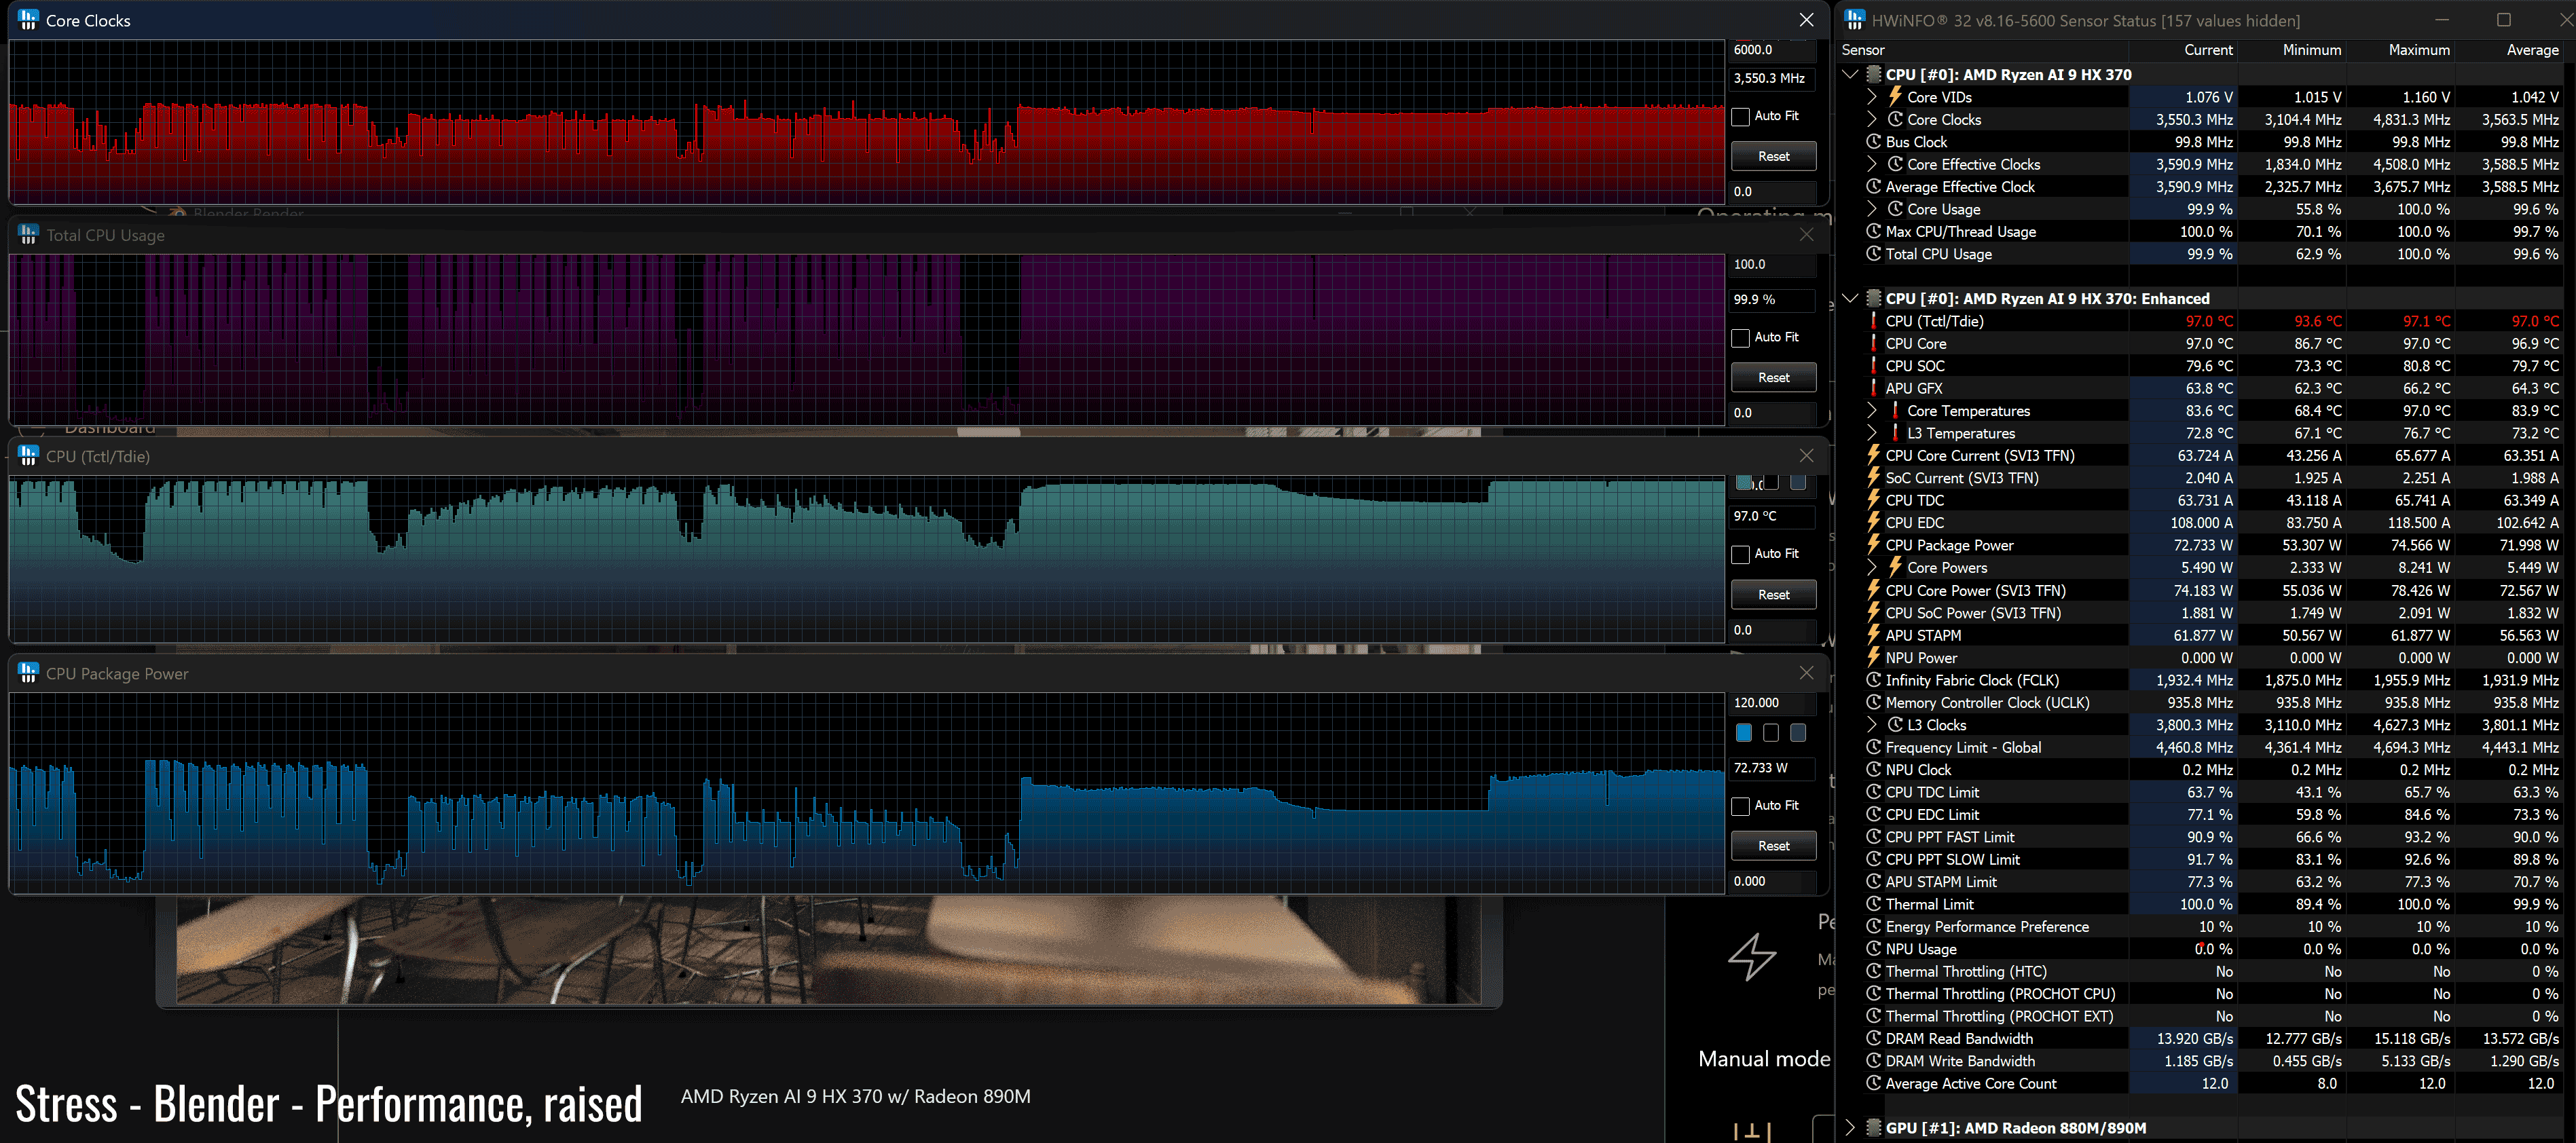Image resolution: width=2576 pixels, height=1143 pixels.
Task: Click the lightning icon beside NPU Power
Action: tap(1874, 658)
